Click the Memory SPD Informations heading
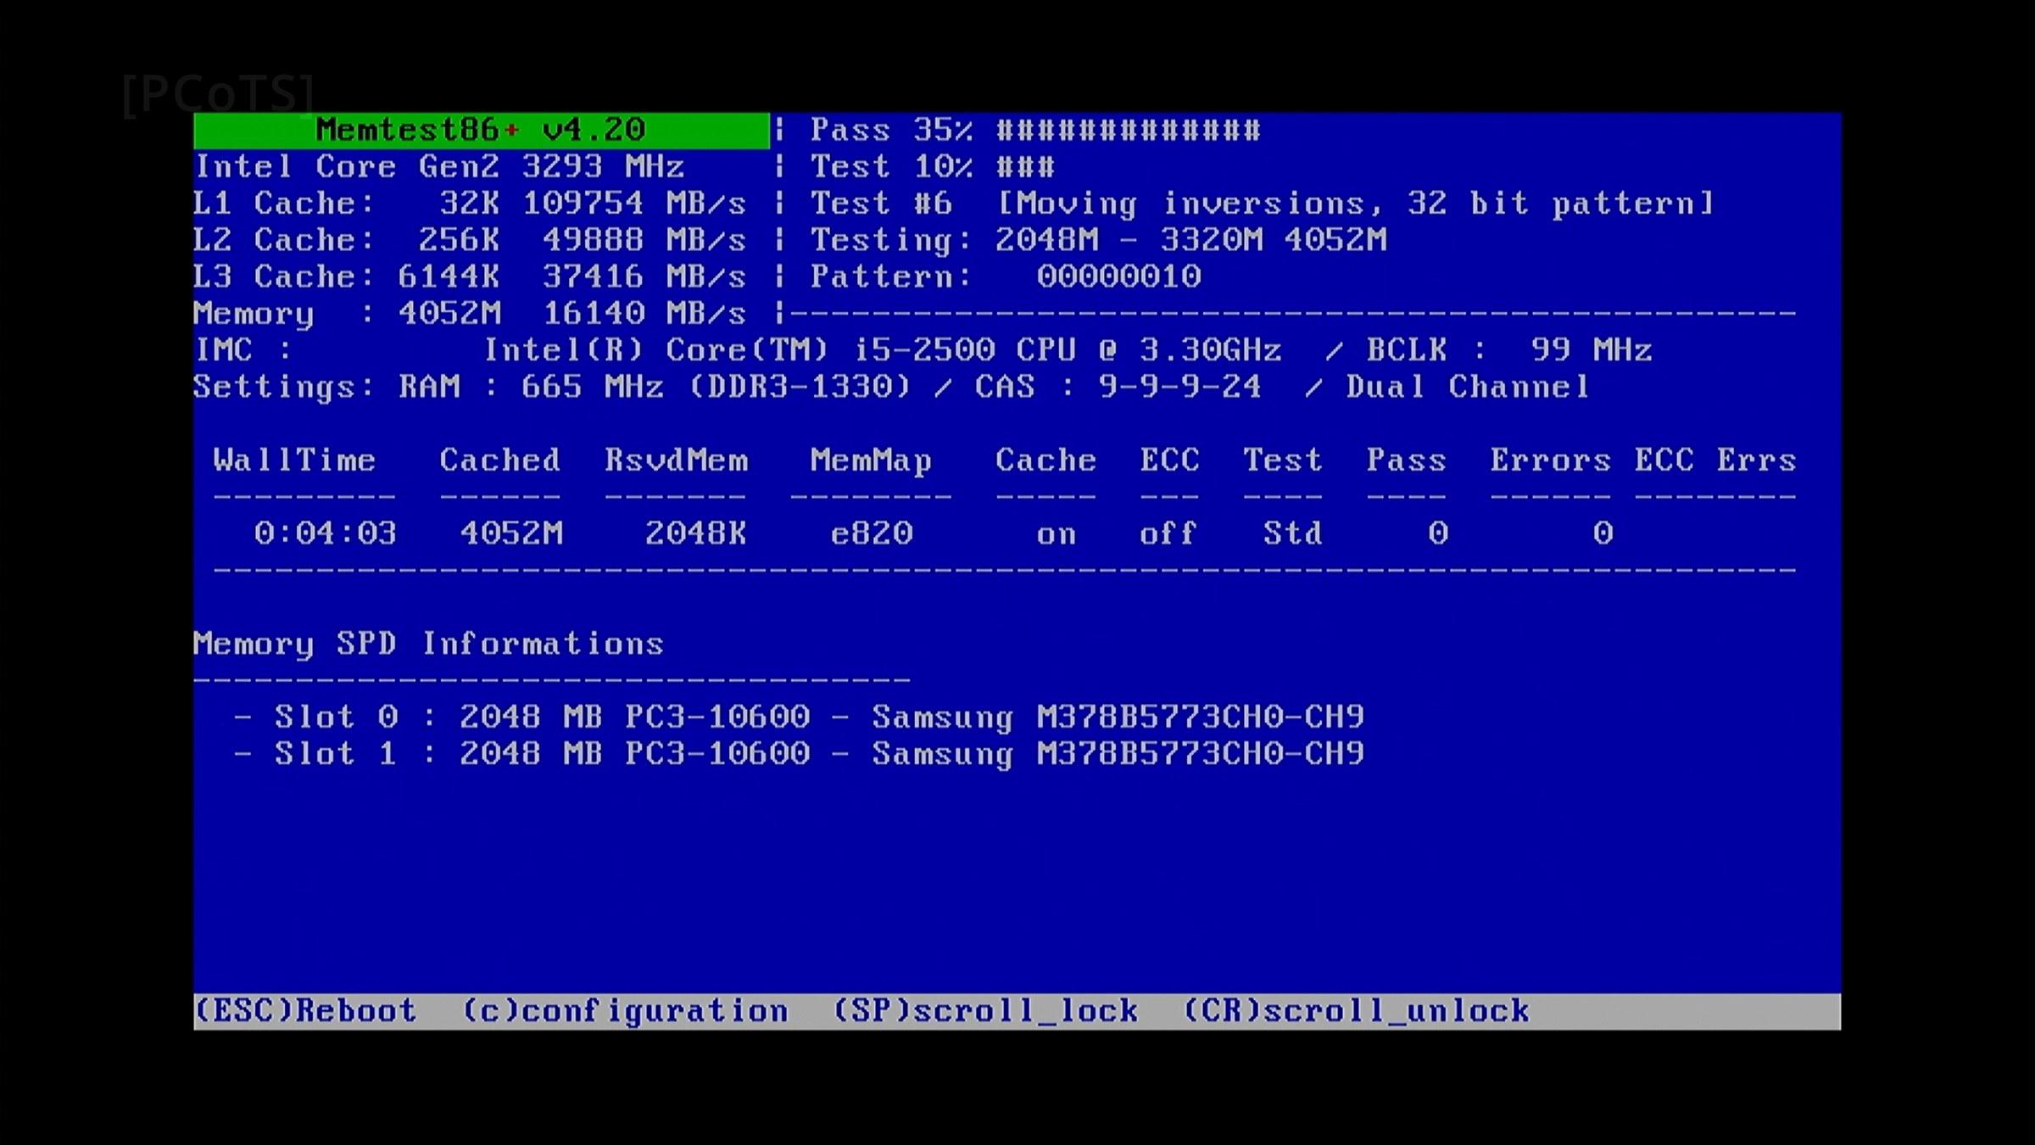Viewport: 2035px width, 1145px height. (x=428, y=644)
